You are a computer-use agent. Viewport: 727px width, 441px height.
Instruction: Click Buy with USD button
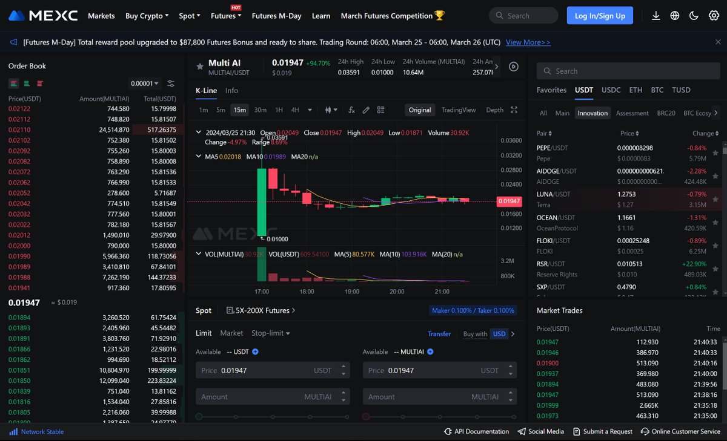coord(489,334)
